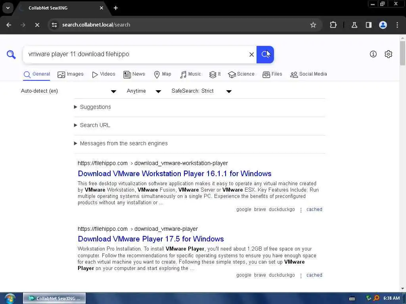Viewport: 406px width, 304px height.
Task: Click the page vertical scrollbar thumb
Action: point(403,53)
